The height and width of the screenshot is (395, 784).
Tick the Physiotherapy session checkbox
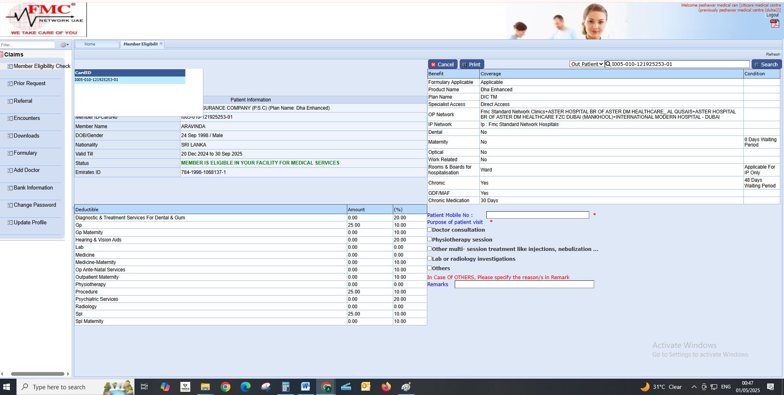(x=430, y=239)
